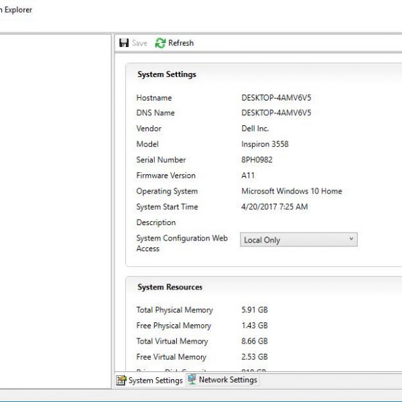Click the Network Settings tab icon
This screenshot has width=402, height=402.
[x=192, y=380]
